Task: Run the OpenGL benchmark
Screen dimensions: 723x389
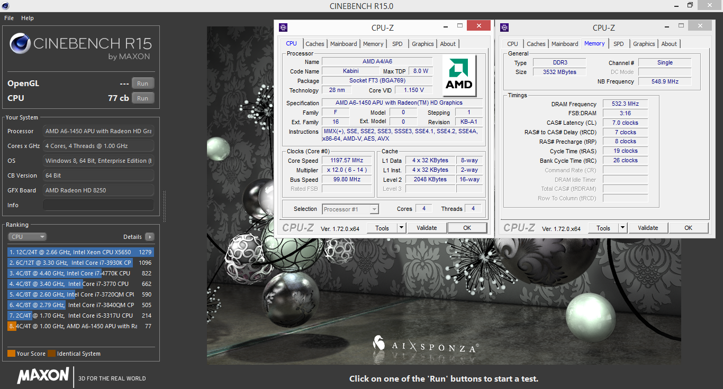Action: (143, 84)
